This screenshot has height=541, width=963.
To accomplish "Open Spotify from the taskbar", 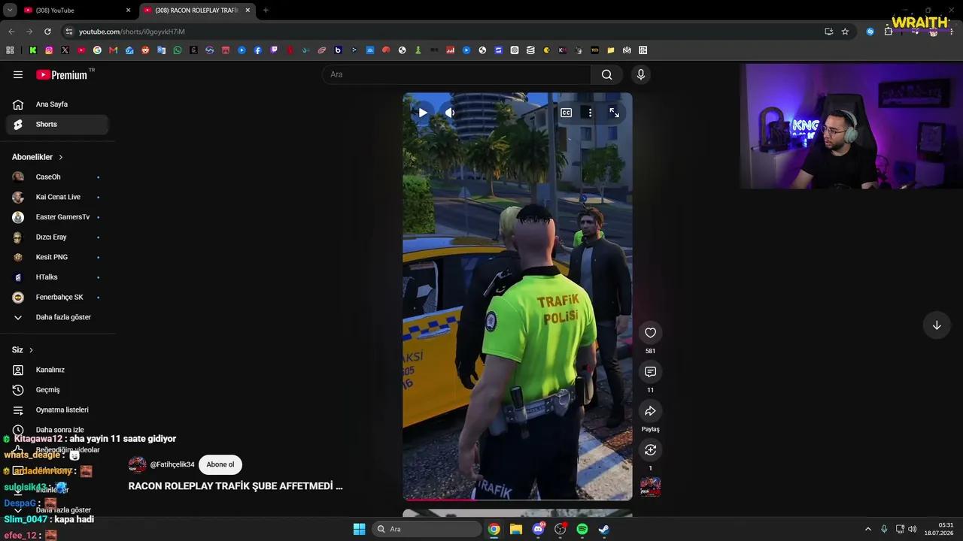I will click(x=582, y=529).
